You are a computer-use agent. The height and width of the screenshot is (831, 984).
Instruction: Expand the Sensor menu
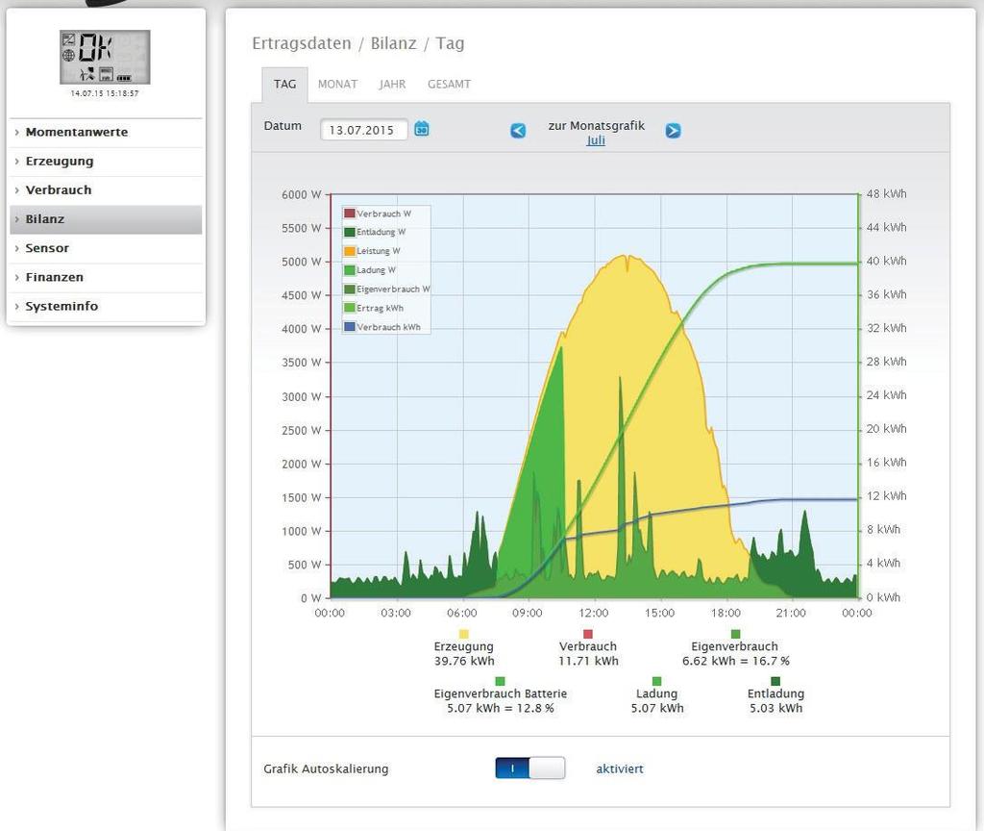click(106, 248)
